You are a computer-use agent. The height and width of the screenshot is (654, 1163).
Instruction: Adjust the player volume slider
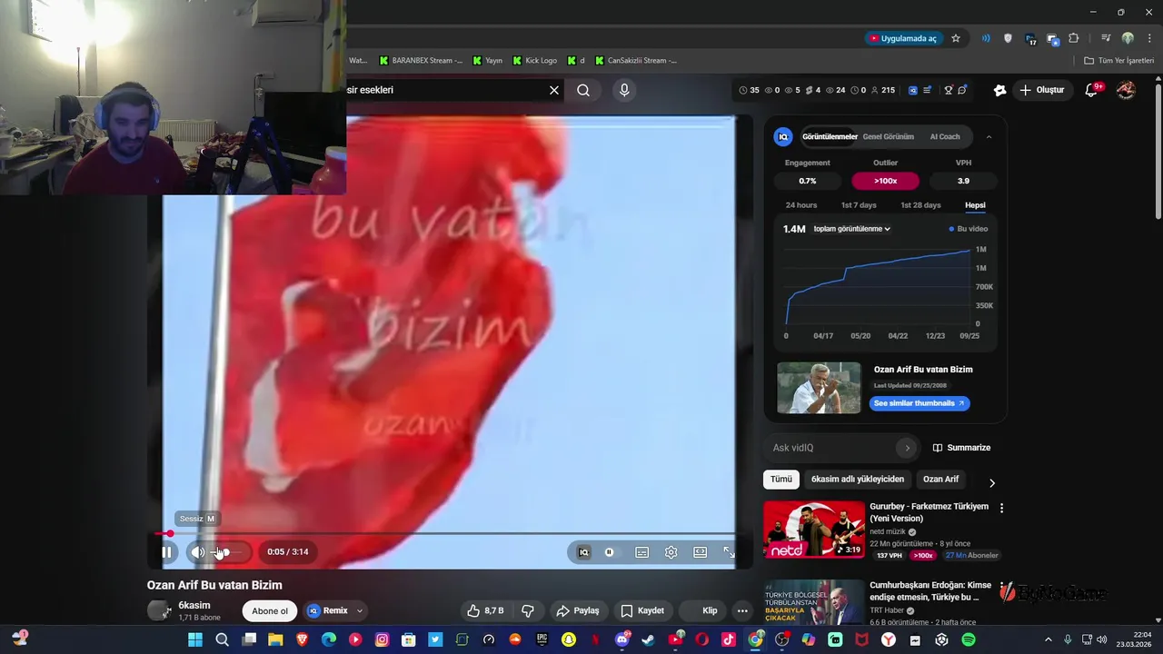pos(227,551)
